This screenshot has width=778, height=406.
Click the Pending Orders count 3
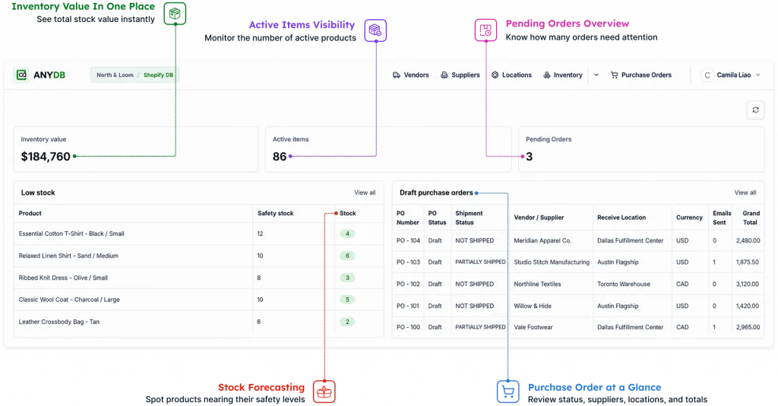(529, 157)
